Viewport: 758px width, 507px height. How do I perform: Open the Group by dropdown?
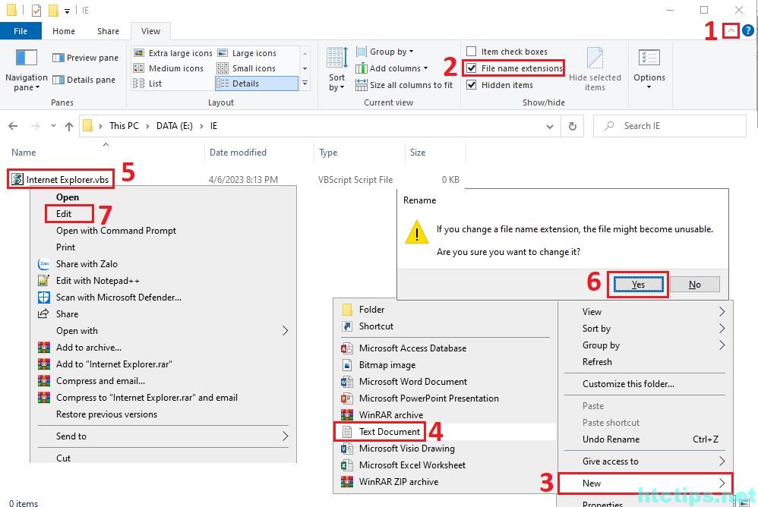point(391,52)
